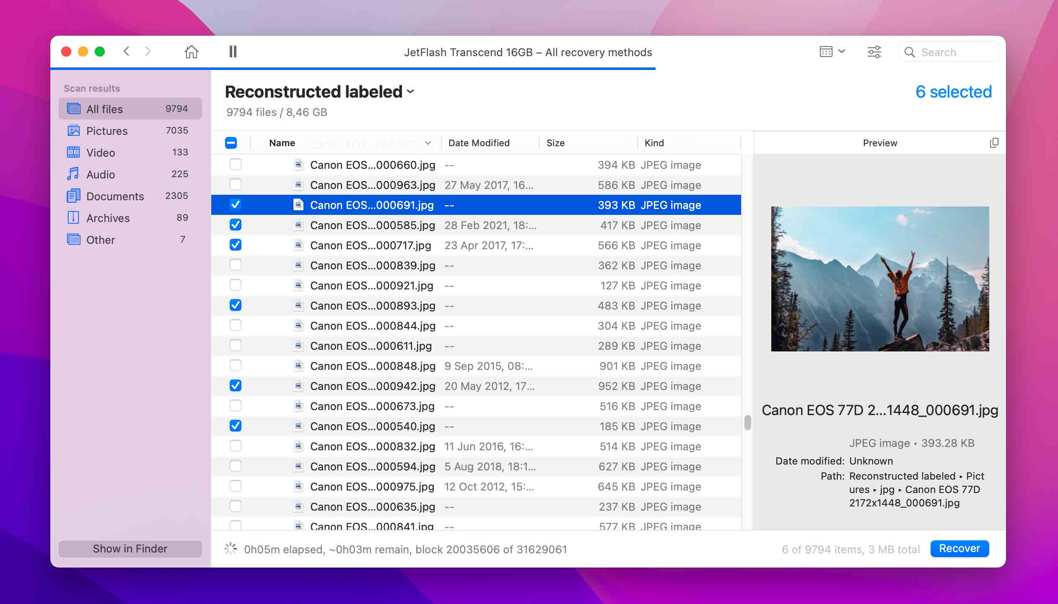Select the Documents category
1058x604 pixels.
[x=130, y=196]
